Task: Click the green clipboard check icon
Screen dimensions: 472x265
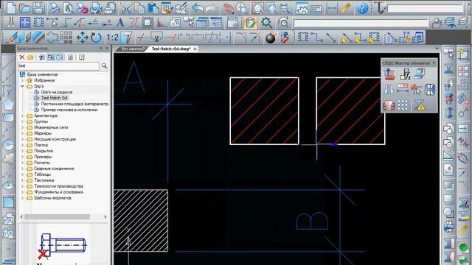Action: 250,23
